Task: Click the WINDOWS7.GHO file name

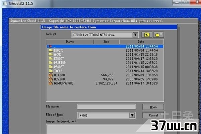Action: click(64, 83)
